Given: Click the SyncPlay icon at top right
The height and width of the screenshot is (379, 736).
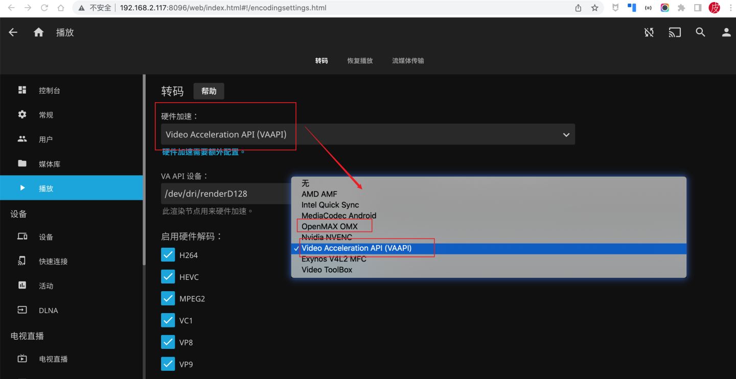Looking at the screenshot, I should click(x=649, y=32).
